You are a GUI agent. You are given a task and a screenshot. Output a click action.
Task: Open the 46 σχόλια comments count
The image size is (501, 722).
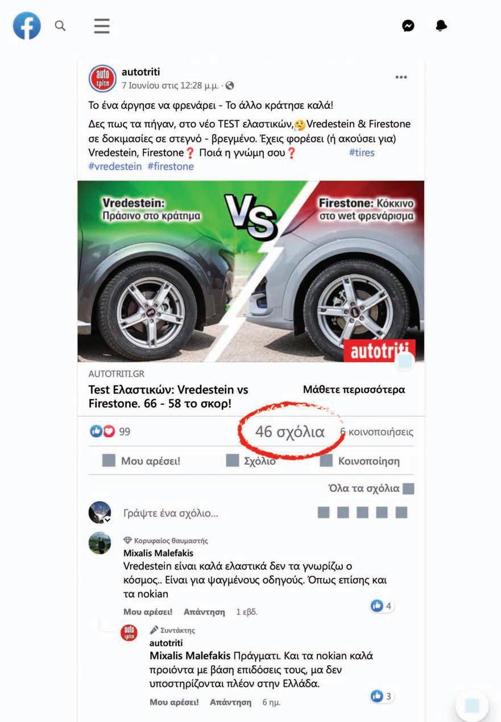(x=290, y=432)
